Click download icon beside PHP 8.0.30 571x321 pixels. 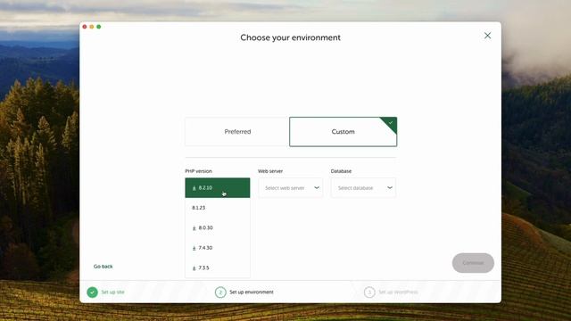tap(194, 228)
